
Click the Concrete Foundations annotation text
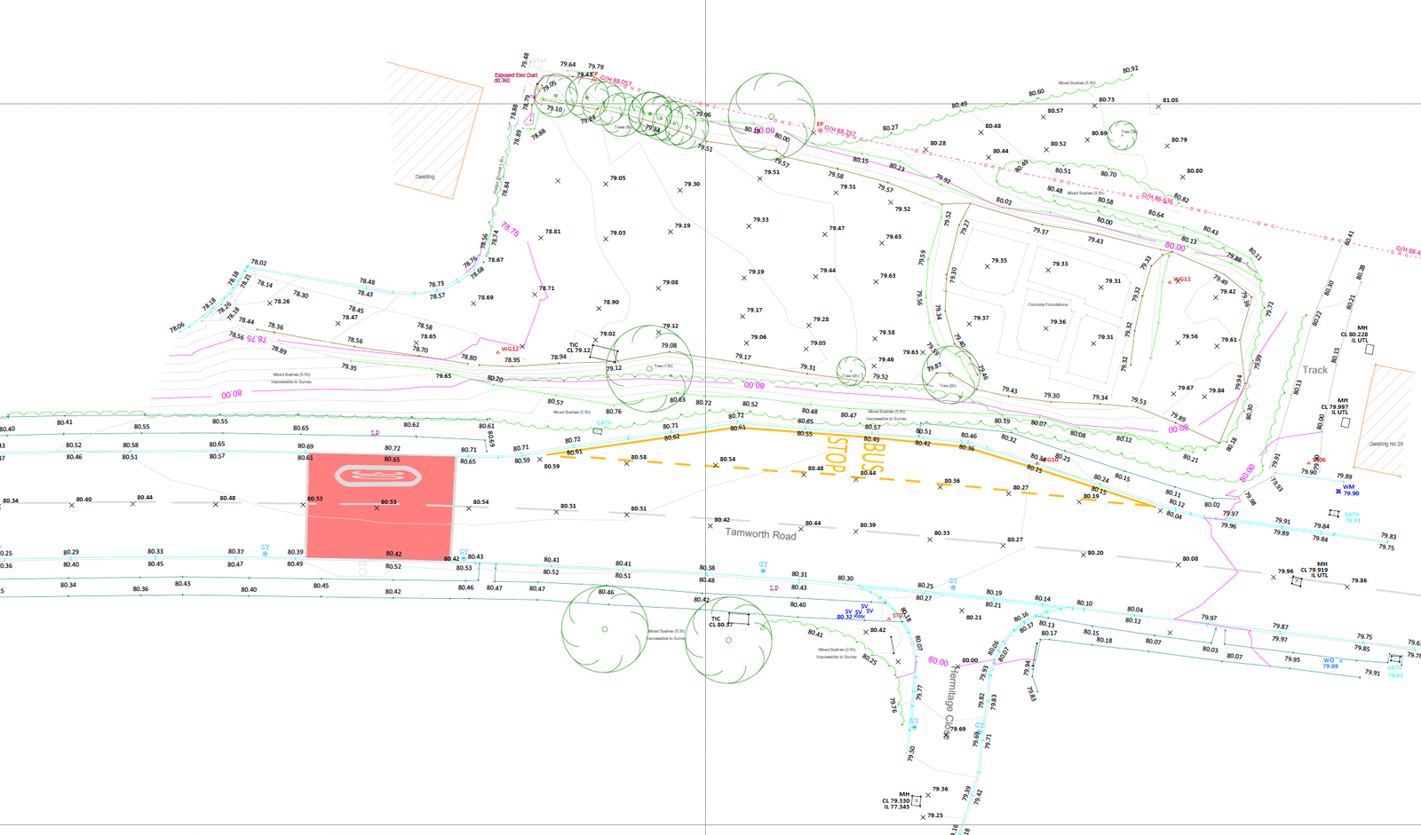pyautogui.click(x=1047, y=304)
